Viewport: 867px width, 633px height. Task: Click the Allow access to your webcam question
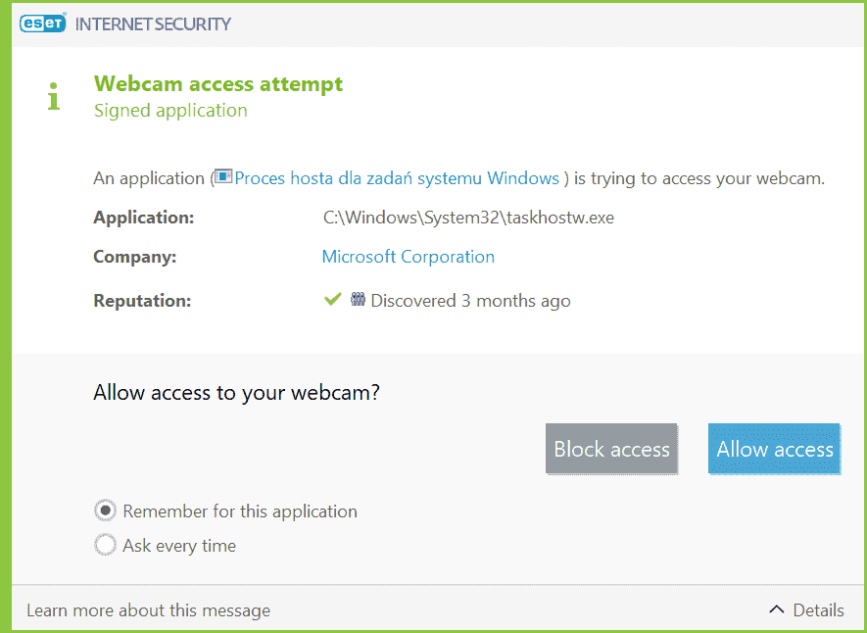click(237, 393)
